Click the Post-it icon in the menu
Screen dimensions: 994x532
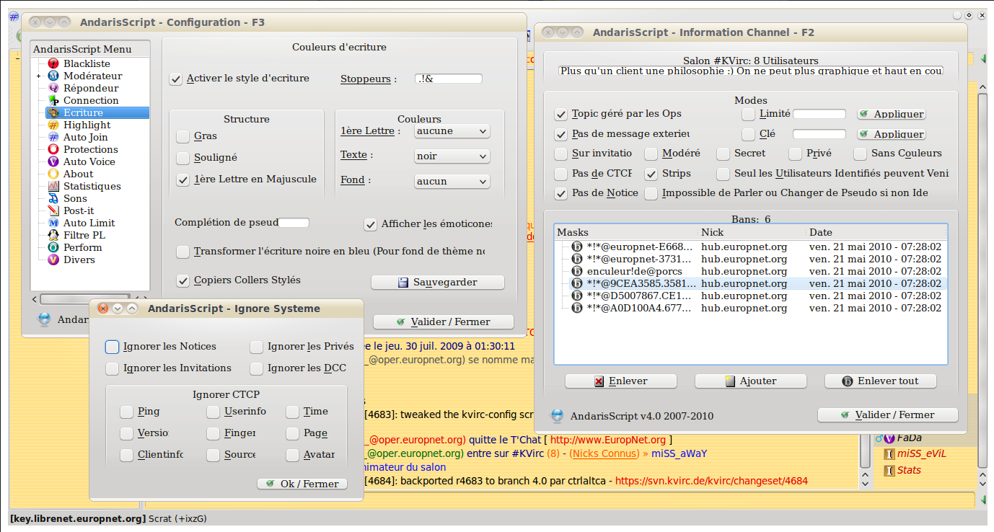point(53,210)
